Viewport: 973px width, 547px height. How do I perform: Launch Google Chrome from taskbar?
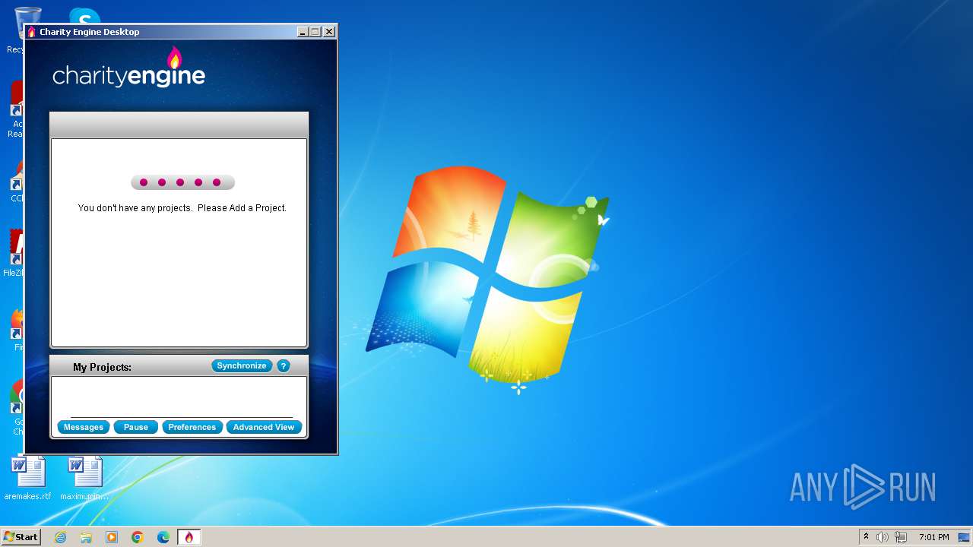click(x=138, y=537)
